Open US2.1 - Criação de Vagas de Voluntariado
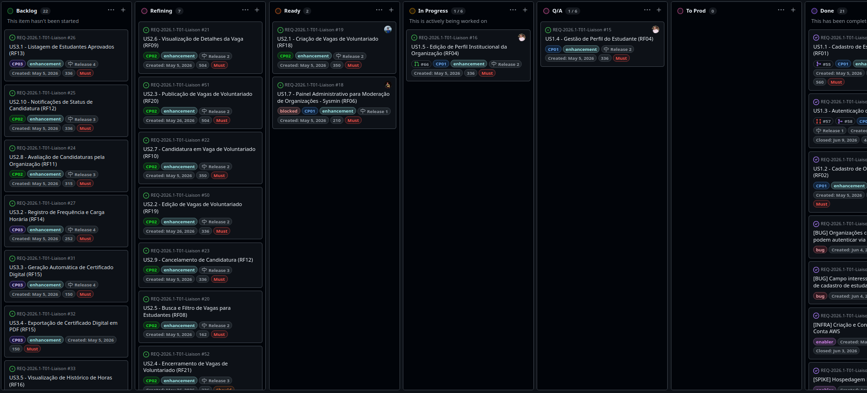The width and height of the screenshot is (867, 393). click(328, 42)
